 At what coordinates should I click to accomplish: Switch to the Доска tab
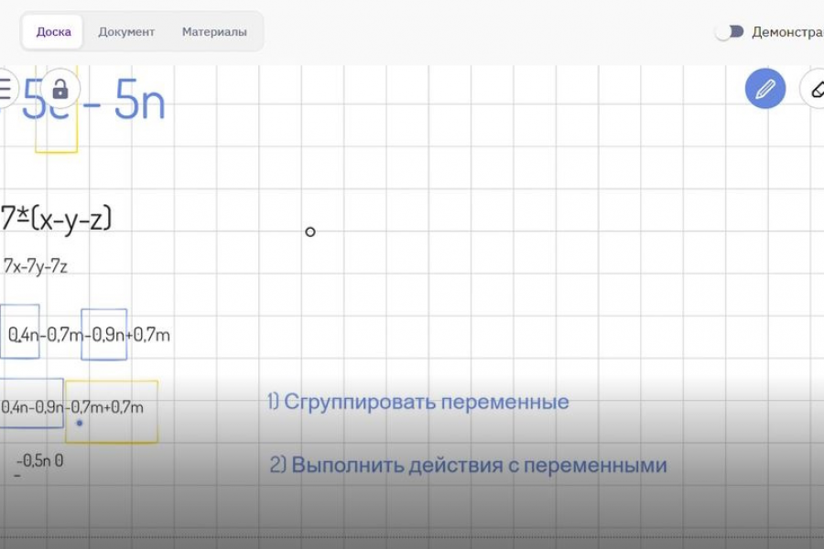pyautogui.click(x=53, y=31)
